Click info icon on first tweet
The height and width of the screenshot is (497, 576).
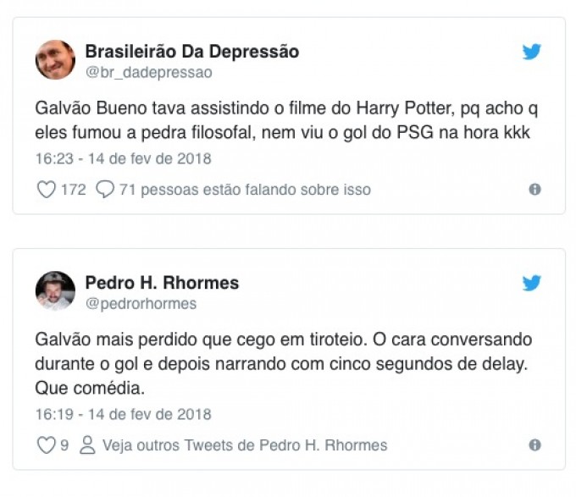[x=534, y=190]
